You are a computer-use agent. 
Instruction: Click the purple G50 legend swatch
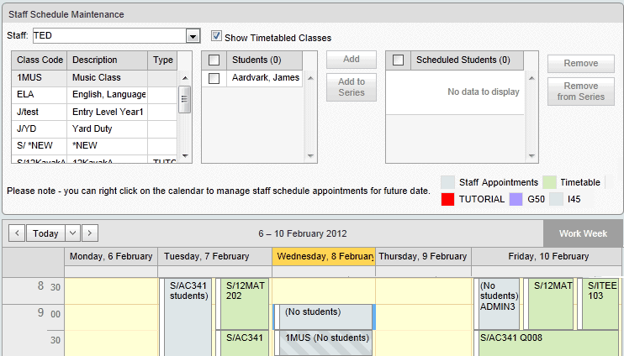tap(516, 199)
